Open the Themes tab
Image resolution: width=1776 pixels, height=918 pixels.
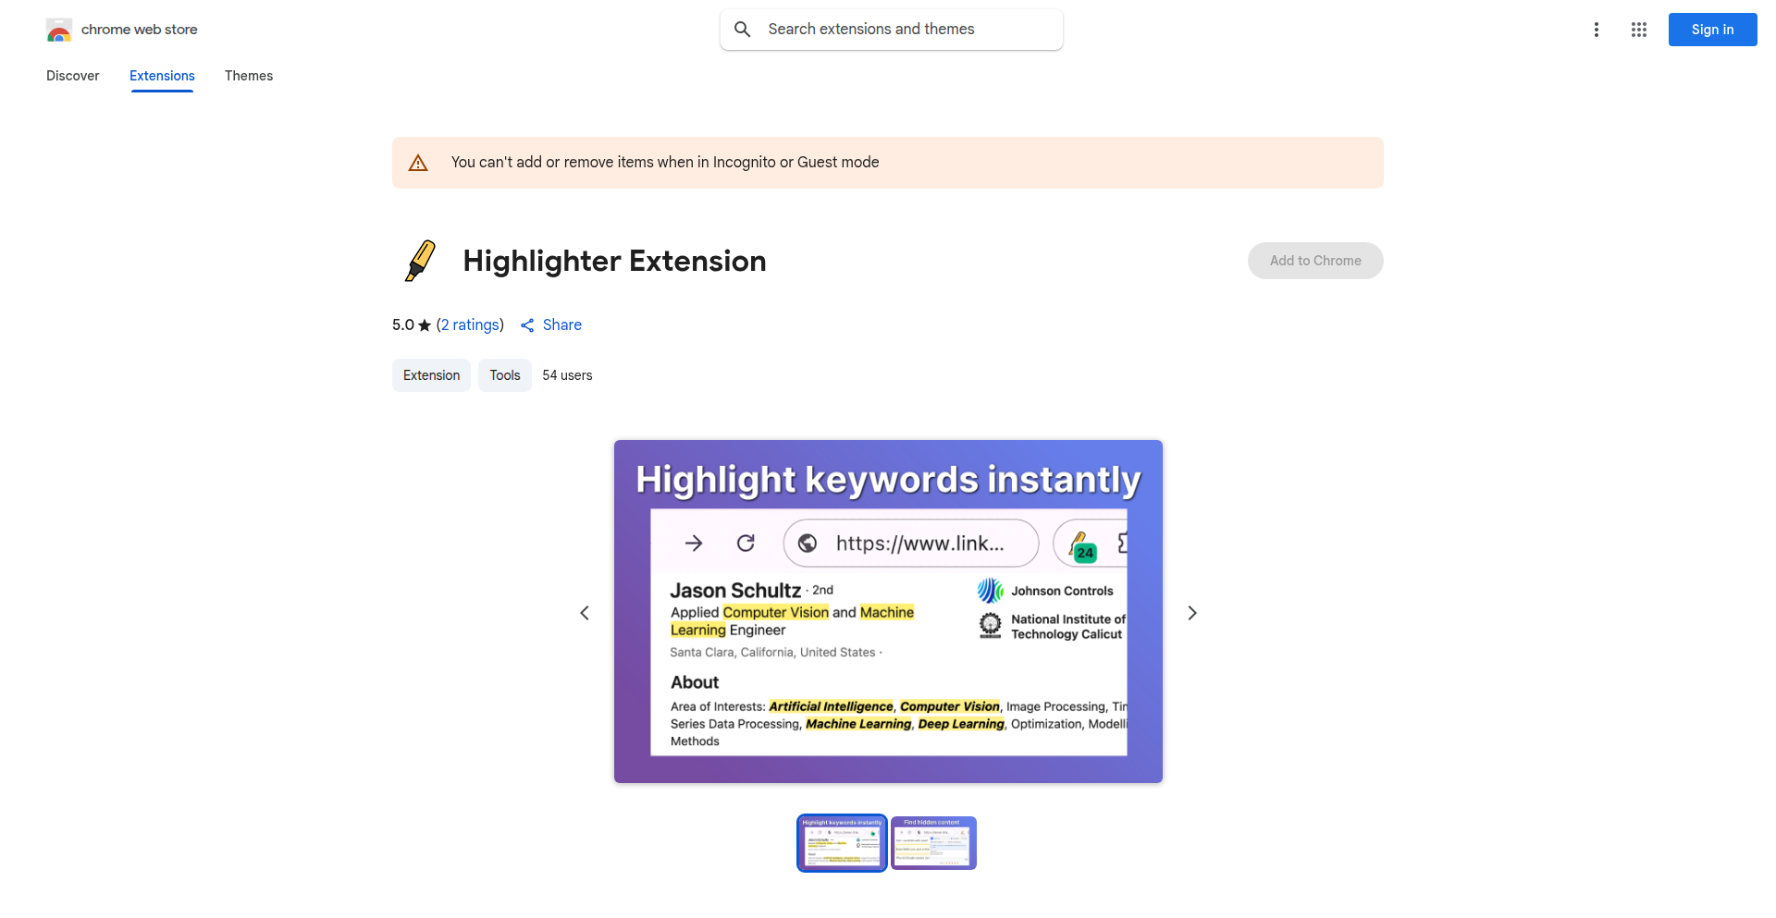249,76
